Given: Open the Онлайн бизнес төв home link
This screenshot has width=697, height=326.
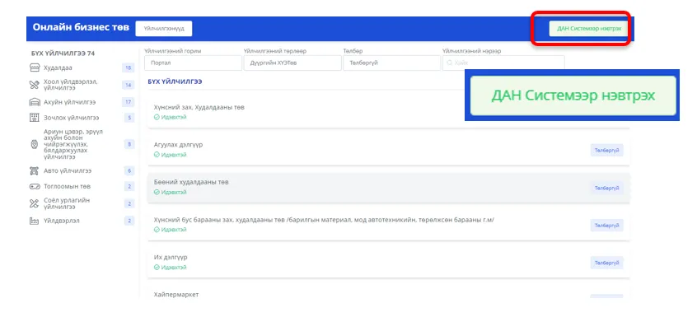Looking at the screenshot, I should click(x=81, y=27).
